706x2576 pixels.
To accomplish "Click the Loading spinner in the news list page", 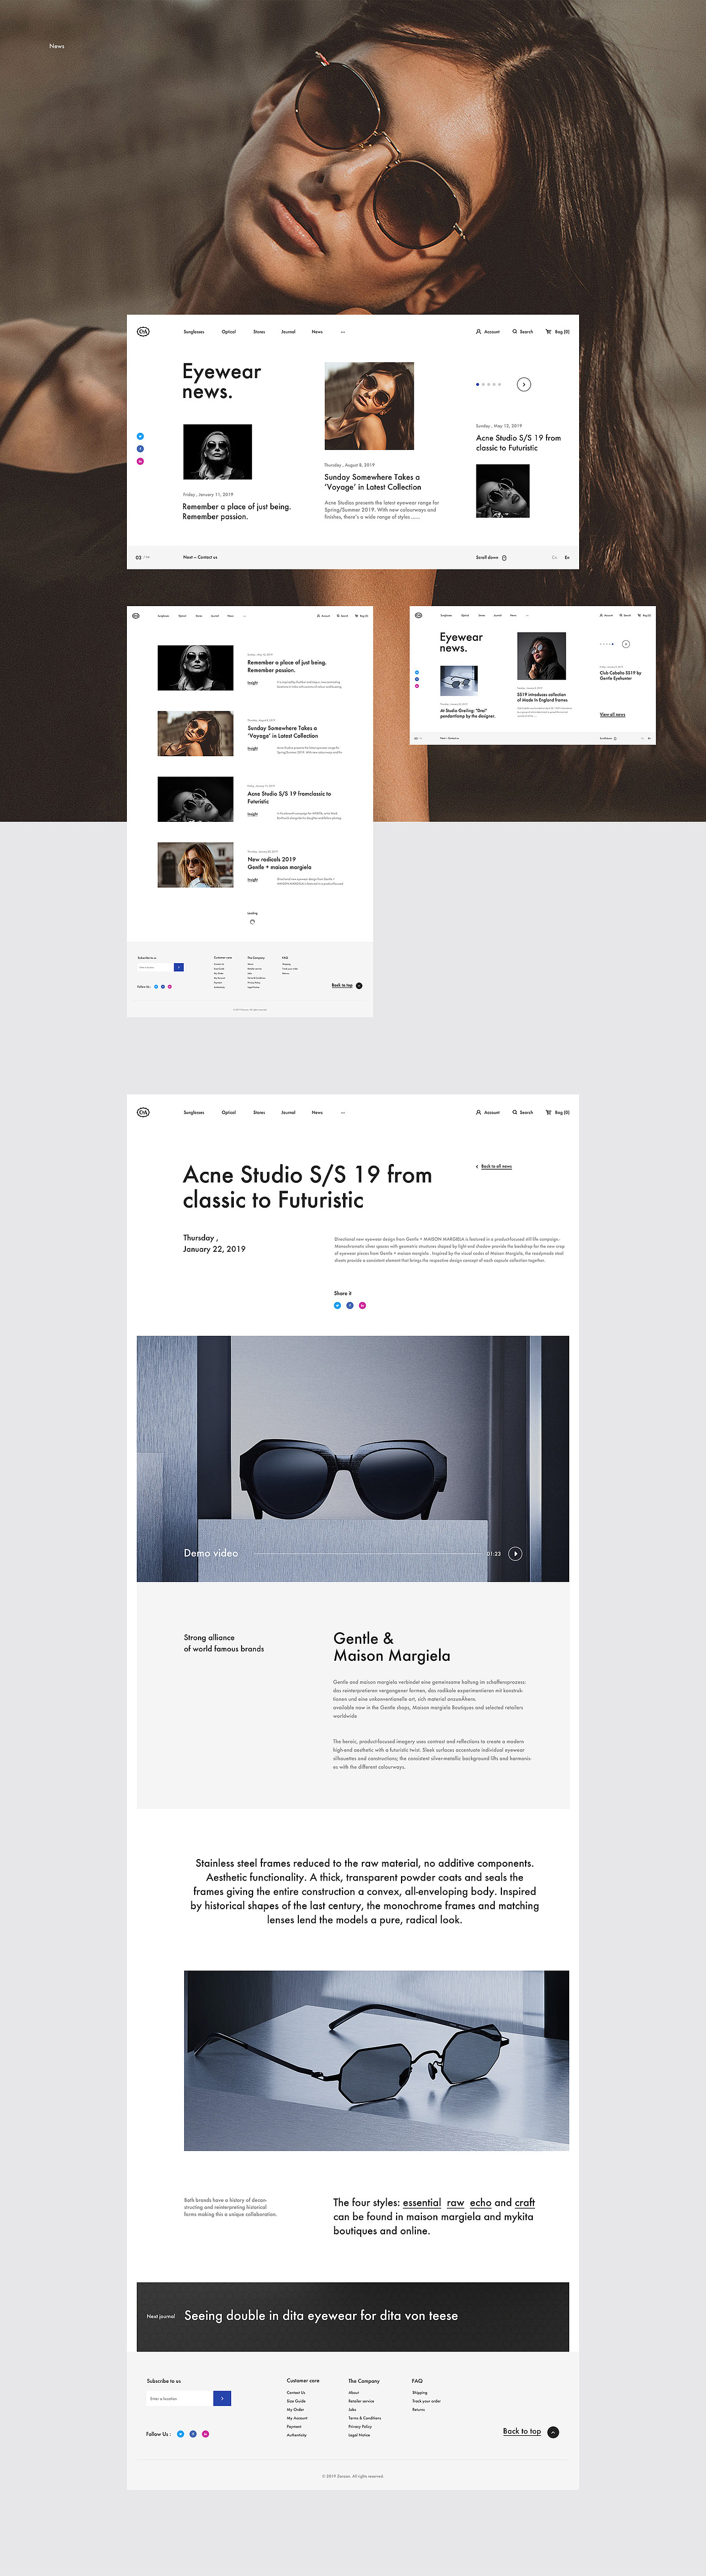I will (252, 922).
